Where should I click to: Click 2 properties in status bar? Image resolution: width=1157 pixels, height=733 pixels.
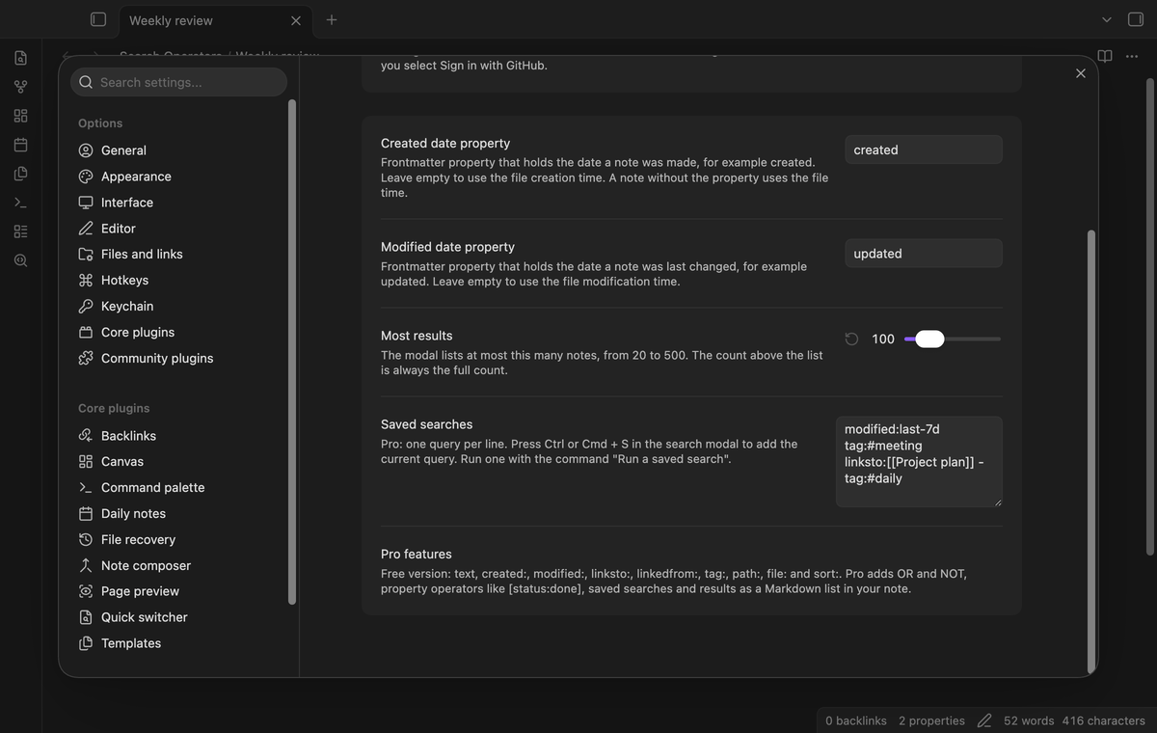tap(931, 720)
